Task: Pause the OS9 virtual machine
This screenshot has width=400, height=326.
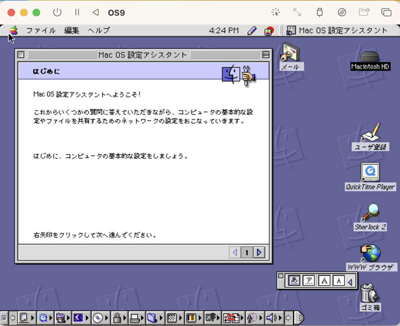Action: pyautogui.click(x=77, y=12)
